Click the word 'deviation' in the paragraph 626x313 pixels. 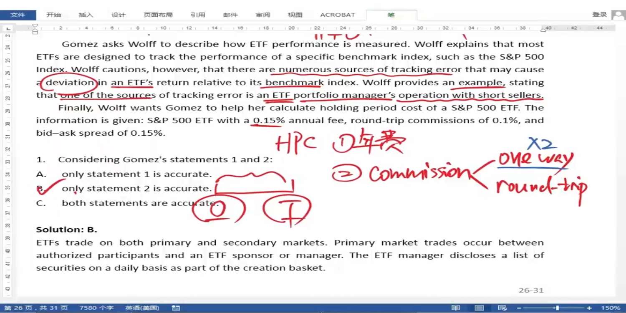pyautogui.click(x=70, y=82)
